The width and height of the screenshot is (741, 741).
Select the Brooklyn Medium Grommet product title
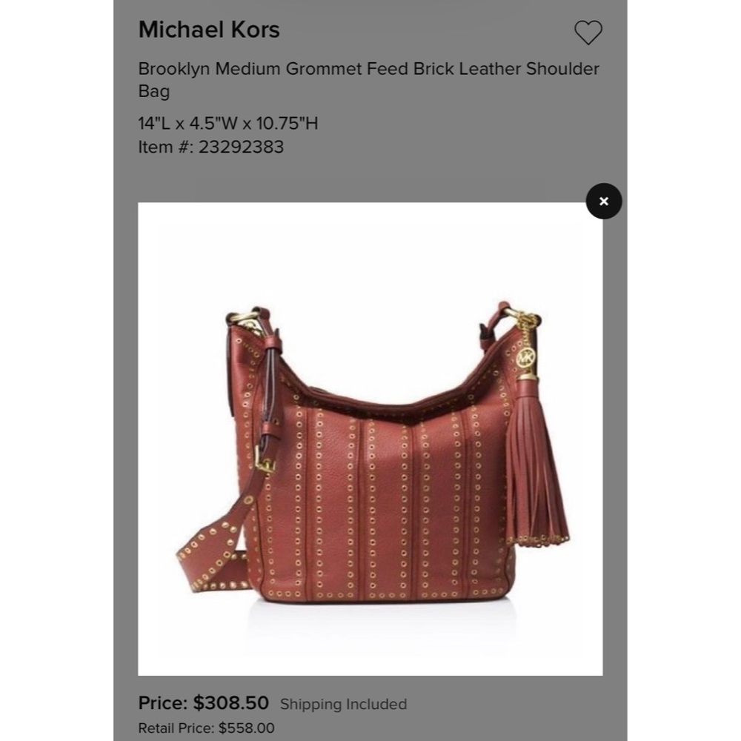point(368,79)
